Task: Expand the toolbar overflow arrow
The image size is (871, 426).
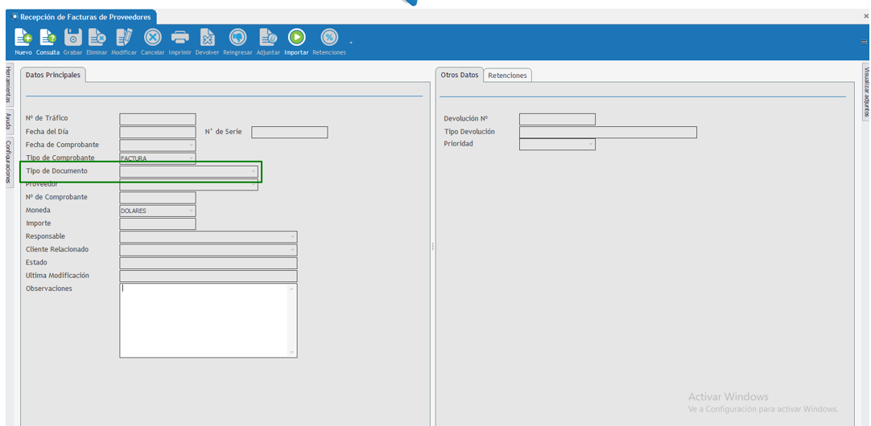Action: pyautogui.click(x=351, y=42)
